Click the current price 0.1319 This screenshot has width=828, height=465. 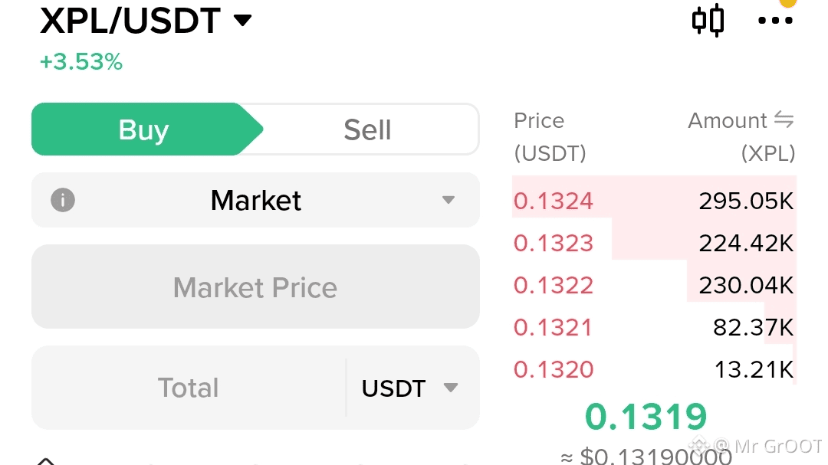pyautogui.click(x=646, y=418)
